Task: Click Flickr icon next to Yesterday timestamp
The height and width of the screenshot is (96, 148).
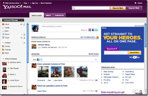Action: 96,80
